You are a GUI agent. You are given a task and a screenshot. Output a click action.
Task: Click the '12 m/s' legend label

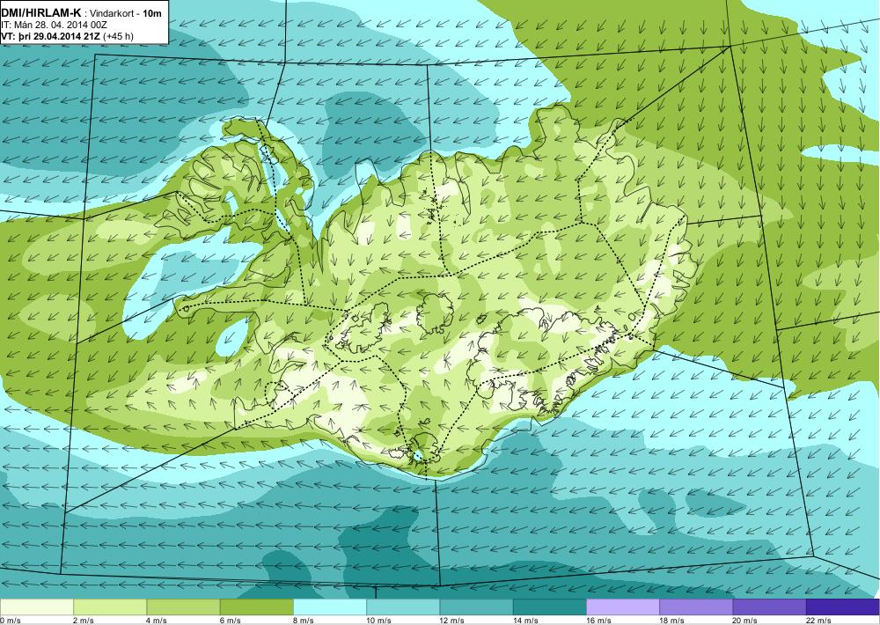[452, 621]
